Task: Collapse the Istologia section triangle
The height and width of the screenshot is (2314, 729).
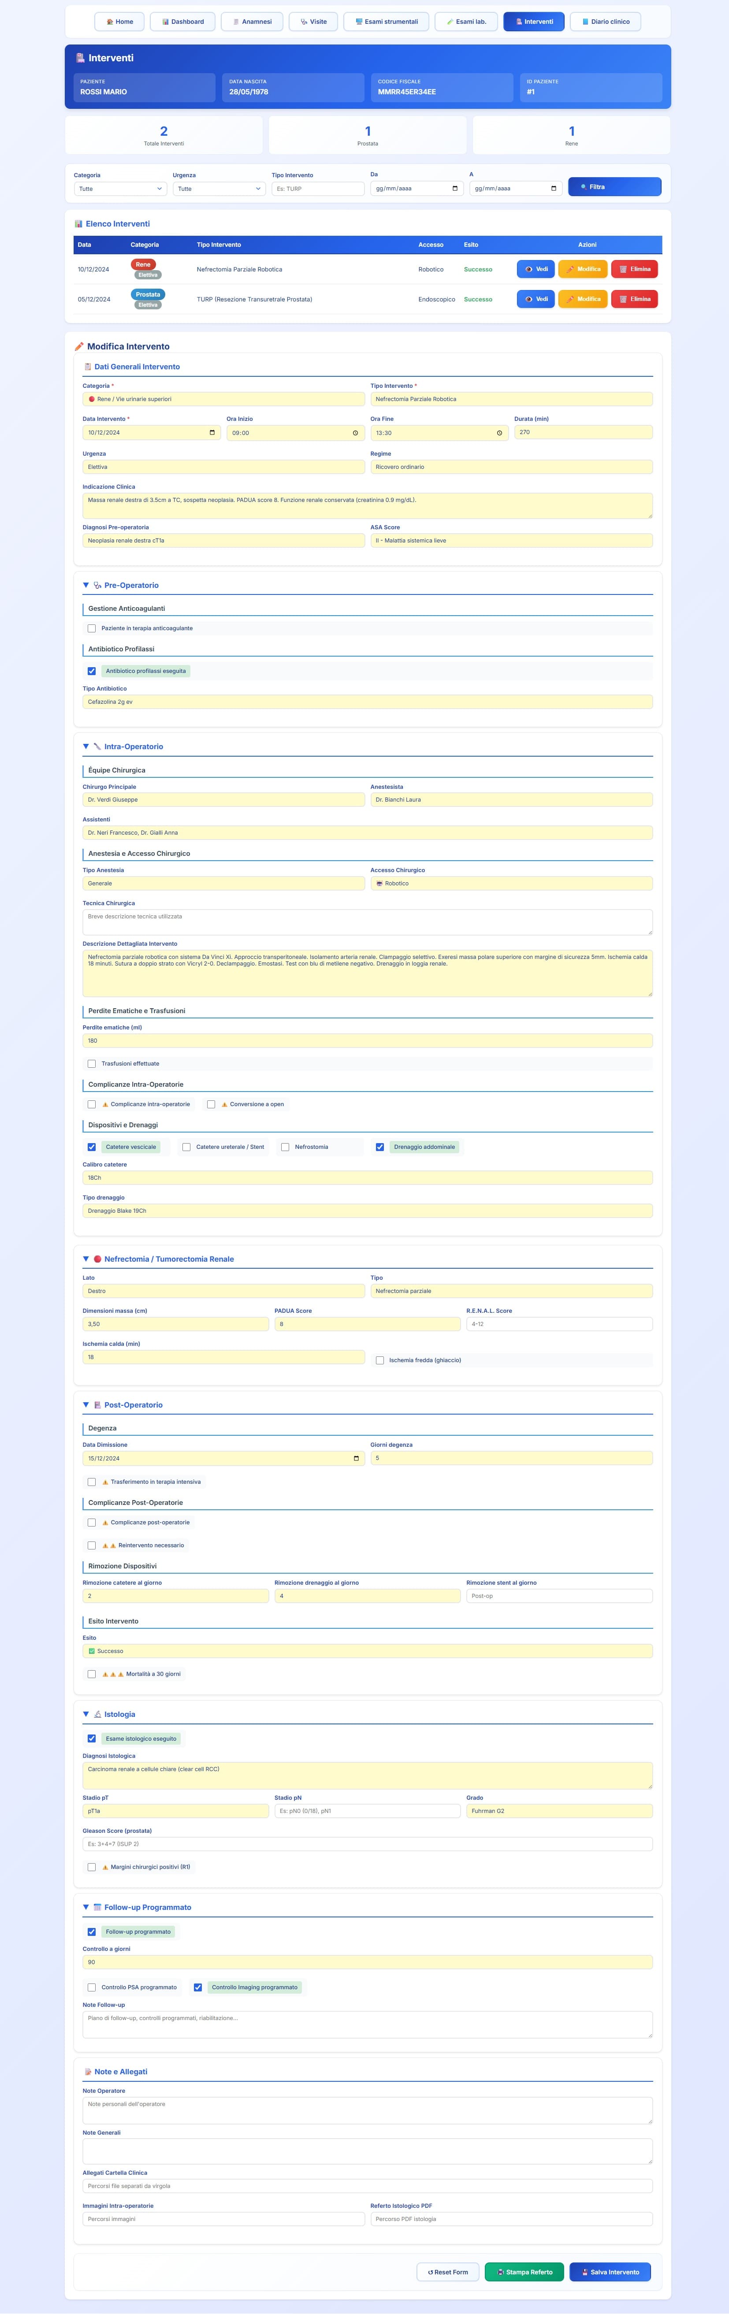Action: pyautogui.click(x=86, y=1714)
